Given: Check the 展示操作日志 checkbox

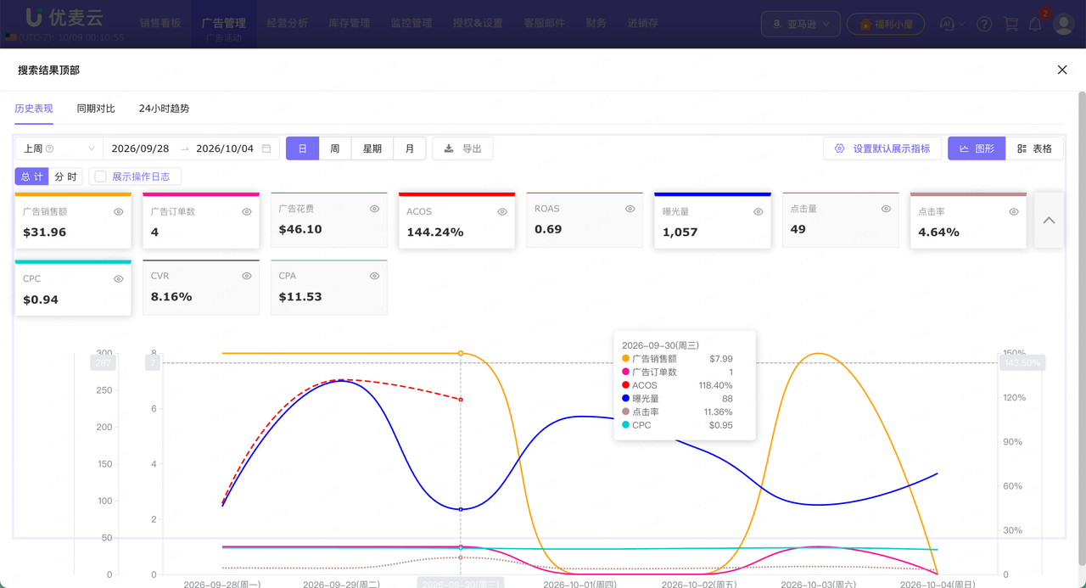Looking at the screenshot, I should coord(100,176).
